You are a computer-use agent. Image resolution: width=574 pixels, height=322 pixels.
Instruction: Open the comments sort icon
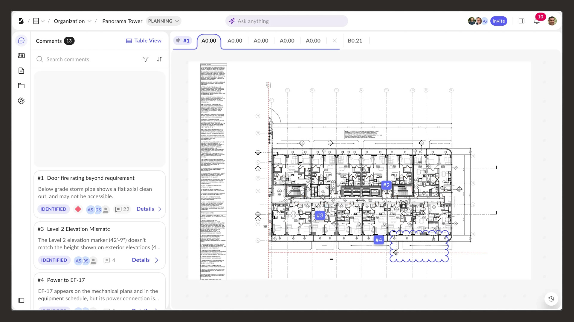159,59
